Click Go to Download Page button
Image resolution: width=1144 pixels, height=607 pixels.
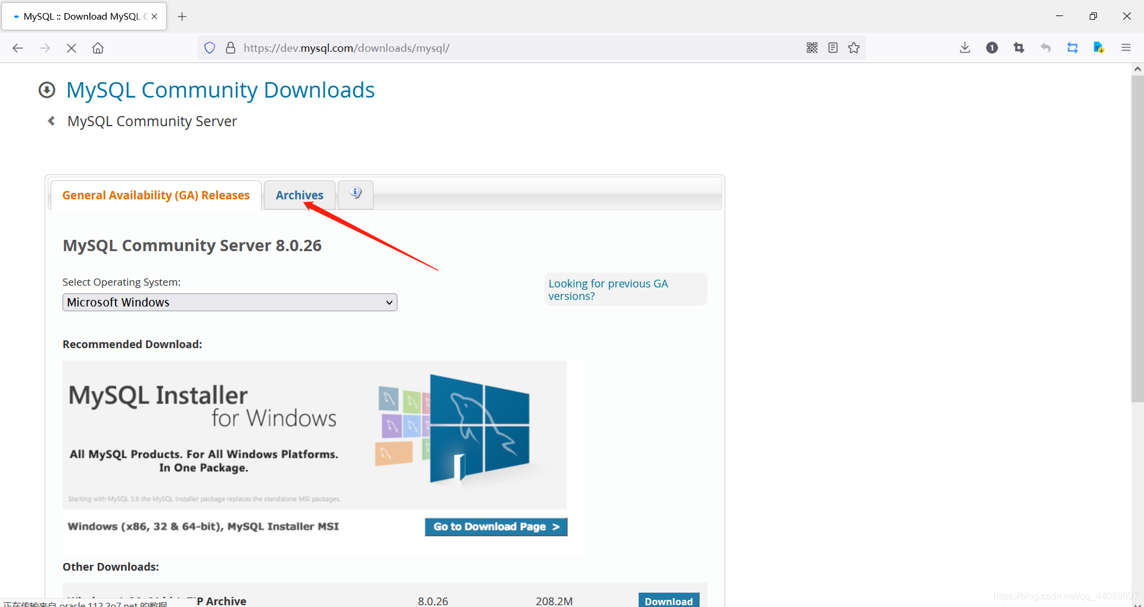(496, 527)
